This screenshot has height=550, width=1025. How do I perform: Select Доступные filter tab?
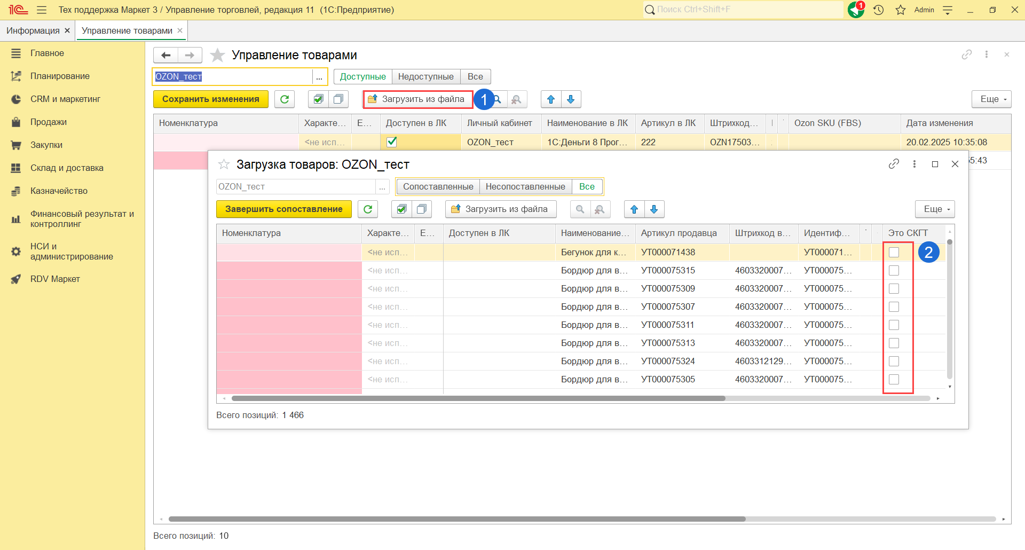tap(363, 77)
